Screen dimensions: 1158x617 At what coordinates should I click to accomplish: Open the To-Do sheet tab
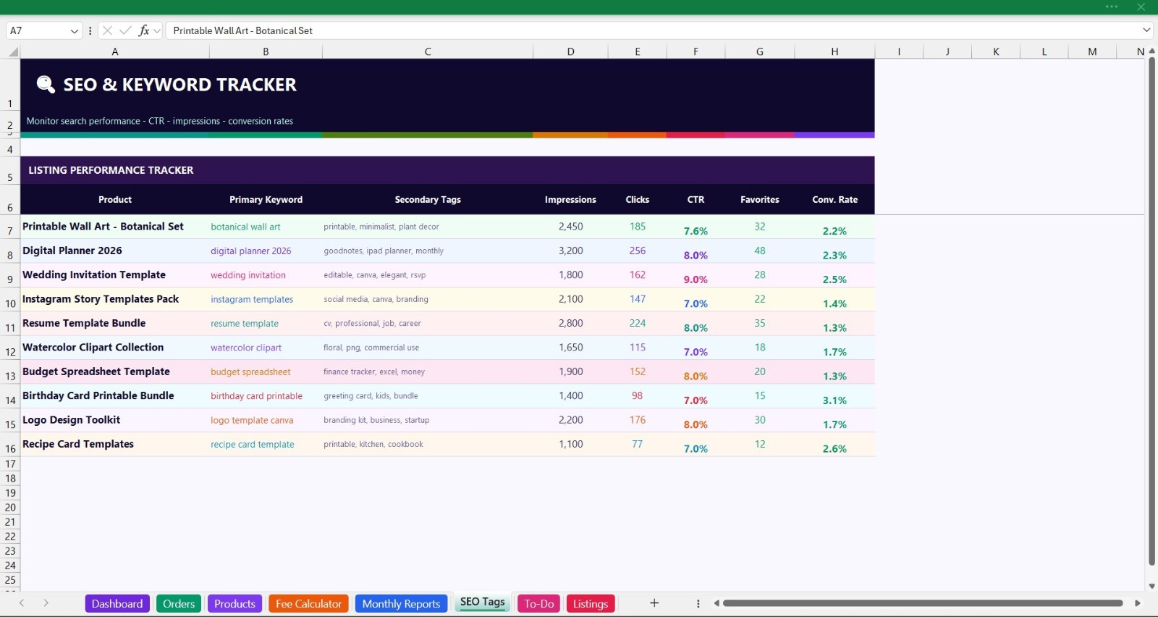539,603
